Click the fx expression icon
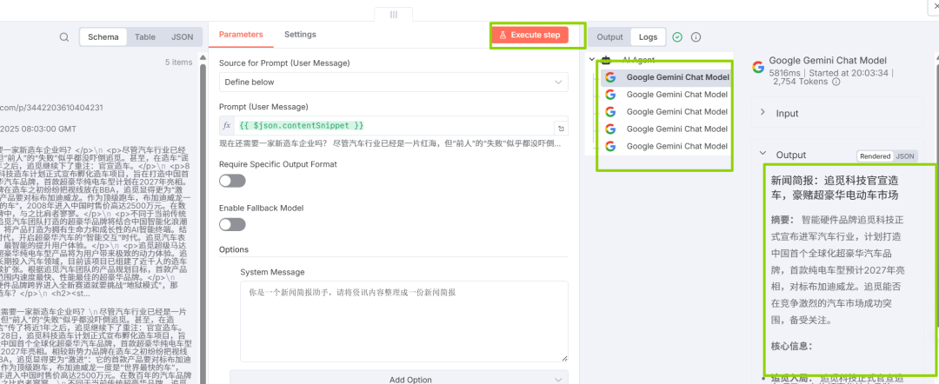939x384 pixels. (227, 126)
